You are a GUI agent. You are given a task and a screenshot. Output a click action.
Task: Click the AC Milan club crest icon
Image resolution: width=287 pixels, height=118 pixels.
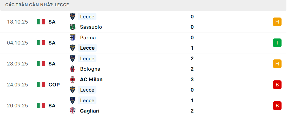pos(72,80)
